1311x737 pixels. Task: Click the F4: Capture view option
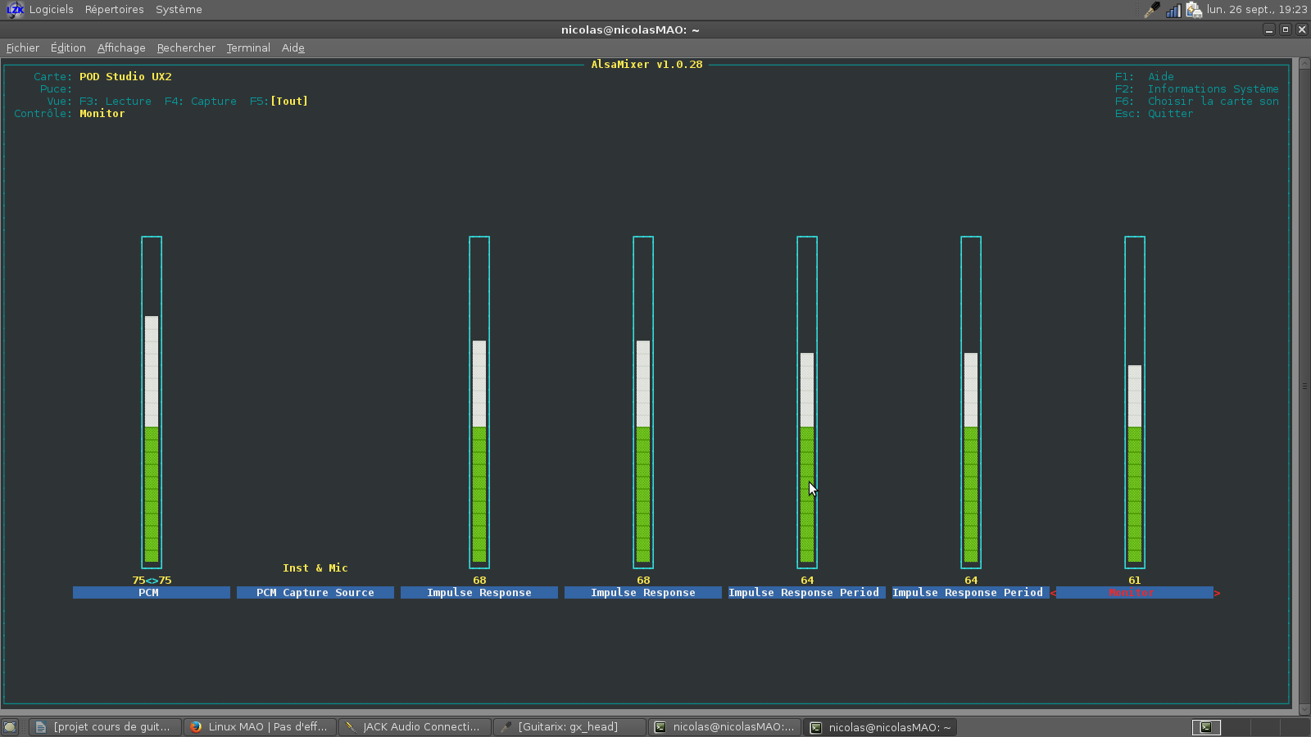tap(201, 102)
